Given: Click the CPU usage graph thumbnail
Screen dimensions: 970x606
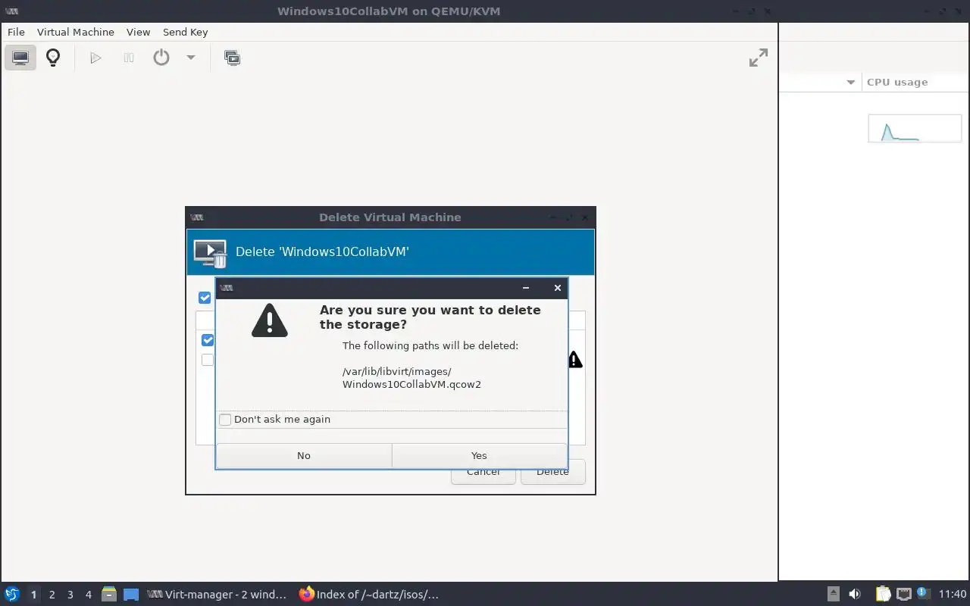Looking at the screenshot, I should (x=915, y=129).
